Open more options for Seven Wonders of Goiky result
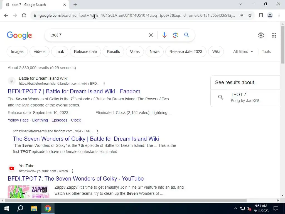The height and width of the screenshot is (214, 285). tap(98, 132)
